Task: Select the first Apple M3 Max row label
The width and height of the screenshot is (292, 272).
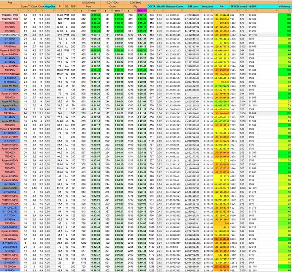Action: coord(10,86)
